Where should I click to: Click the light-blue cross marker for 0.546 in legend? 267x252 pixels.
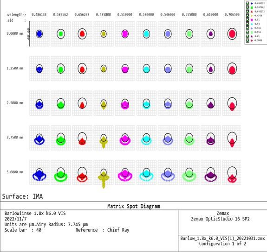pos(252,28)
